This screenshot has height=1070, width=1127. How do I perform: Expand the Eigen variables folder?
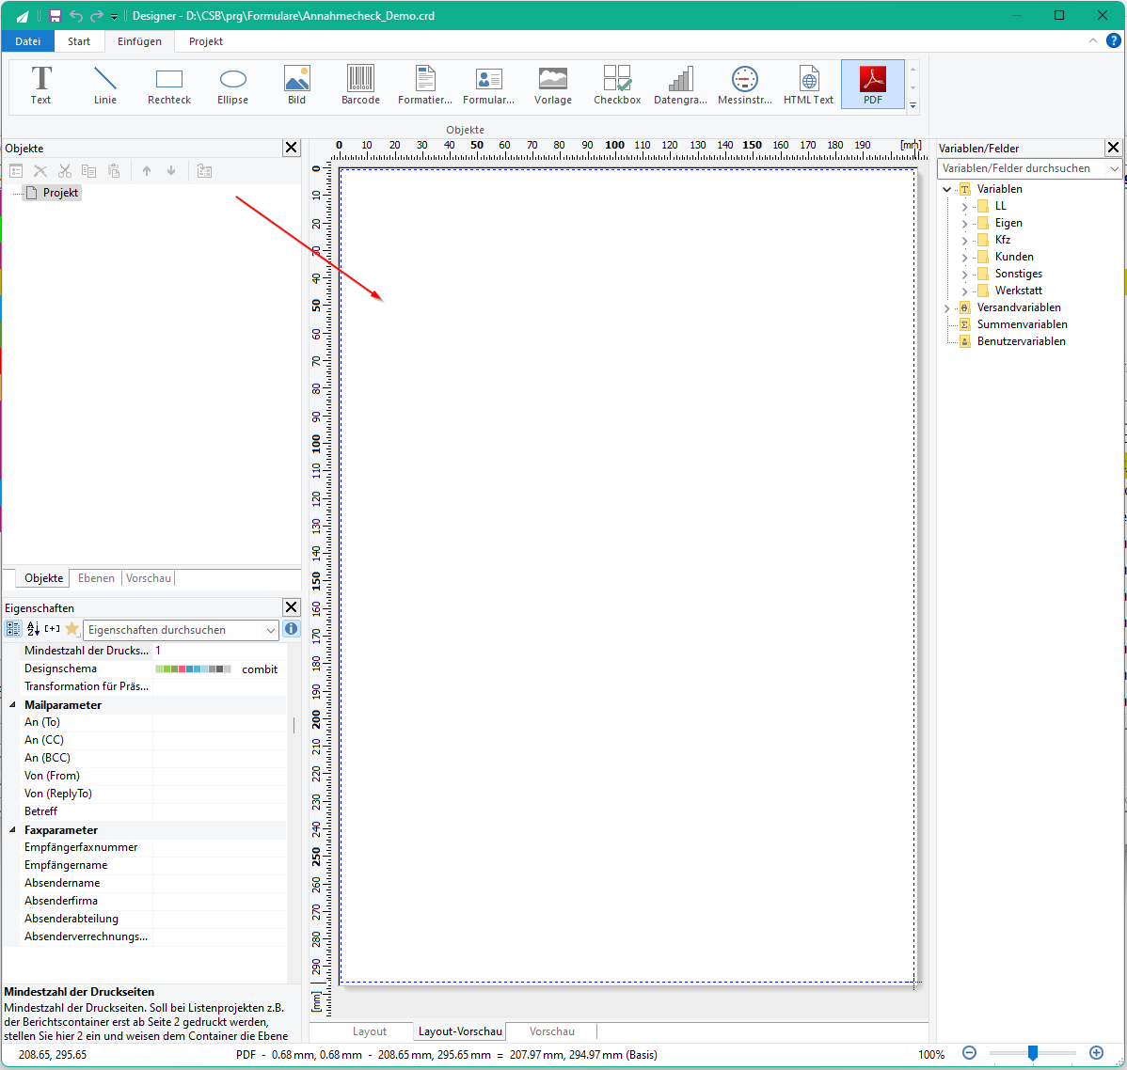964,224
